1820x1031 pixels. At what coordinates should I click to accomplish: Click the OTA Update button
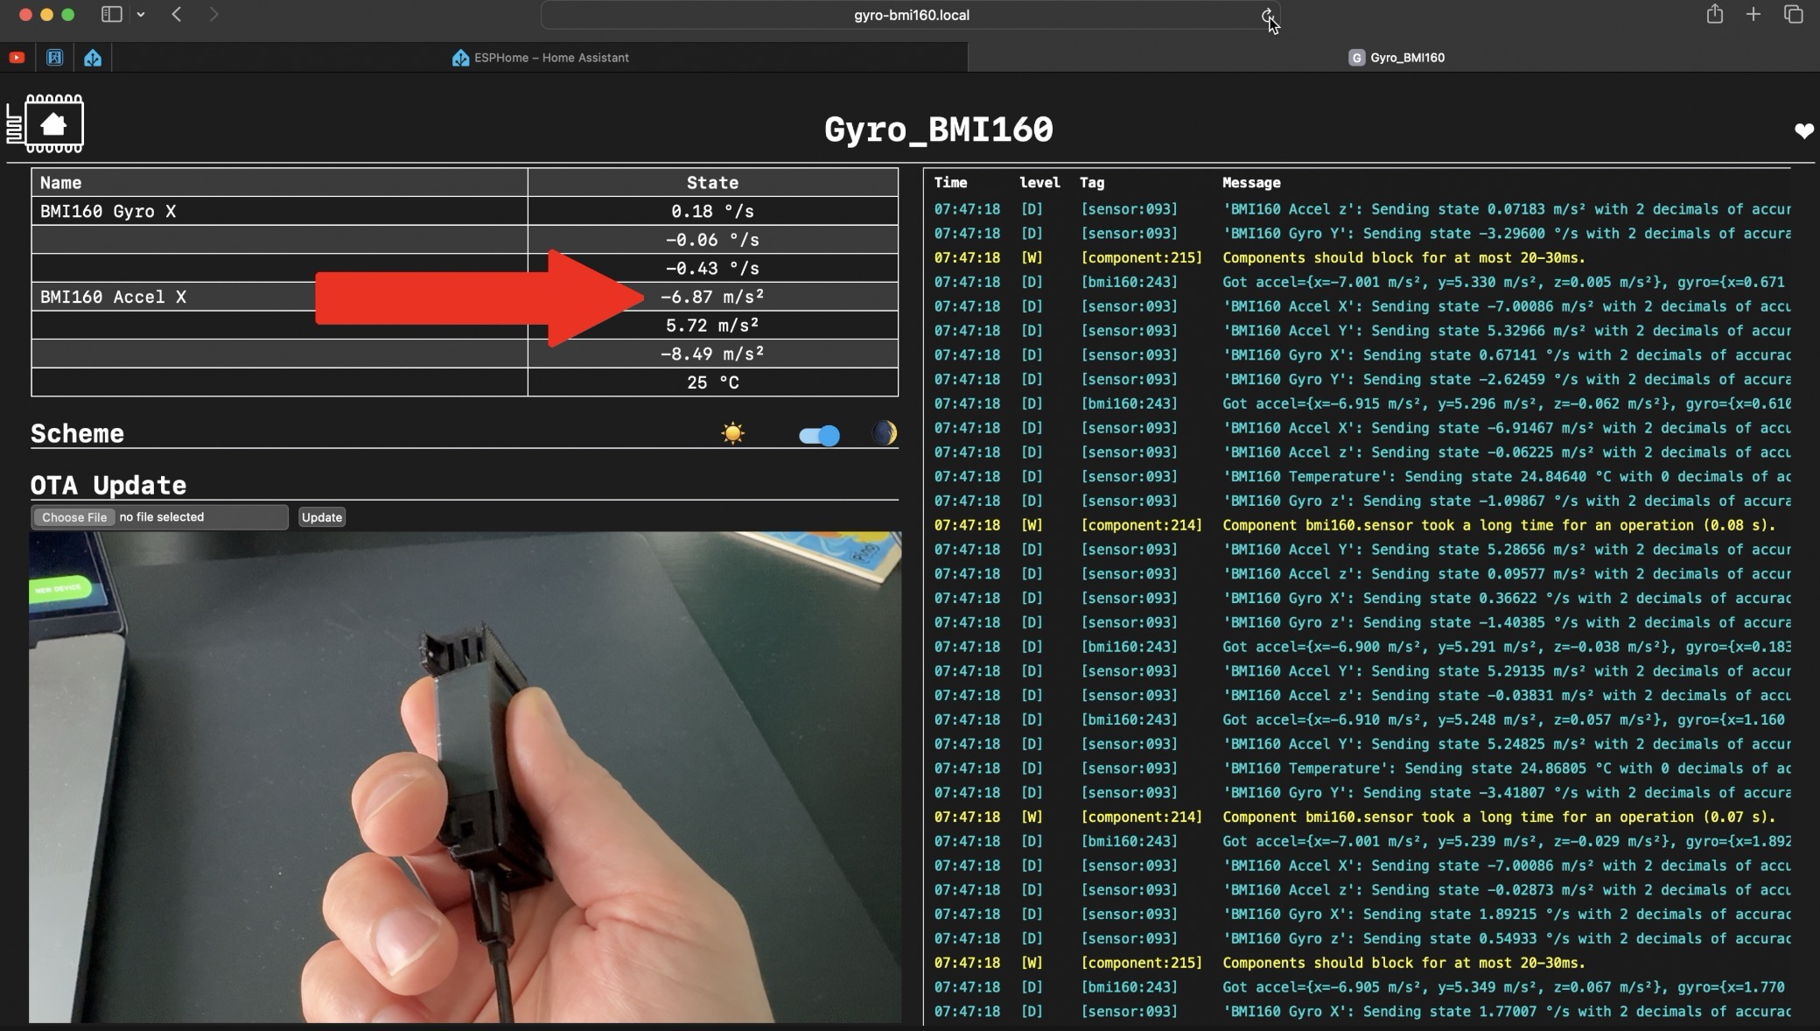(322, 517)
